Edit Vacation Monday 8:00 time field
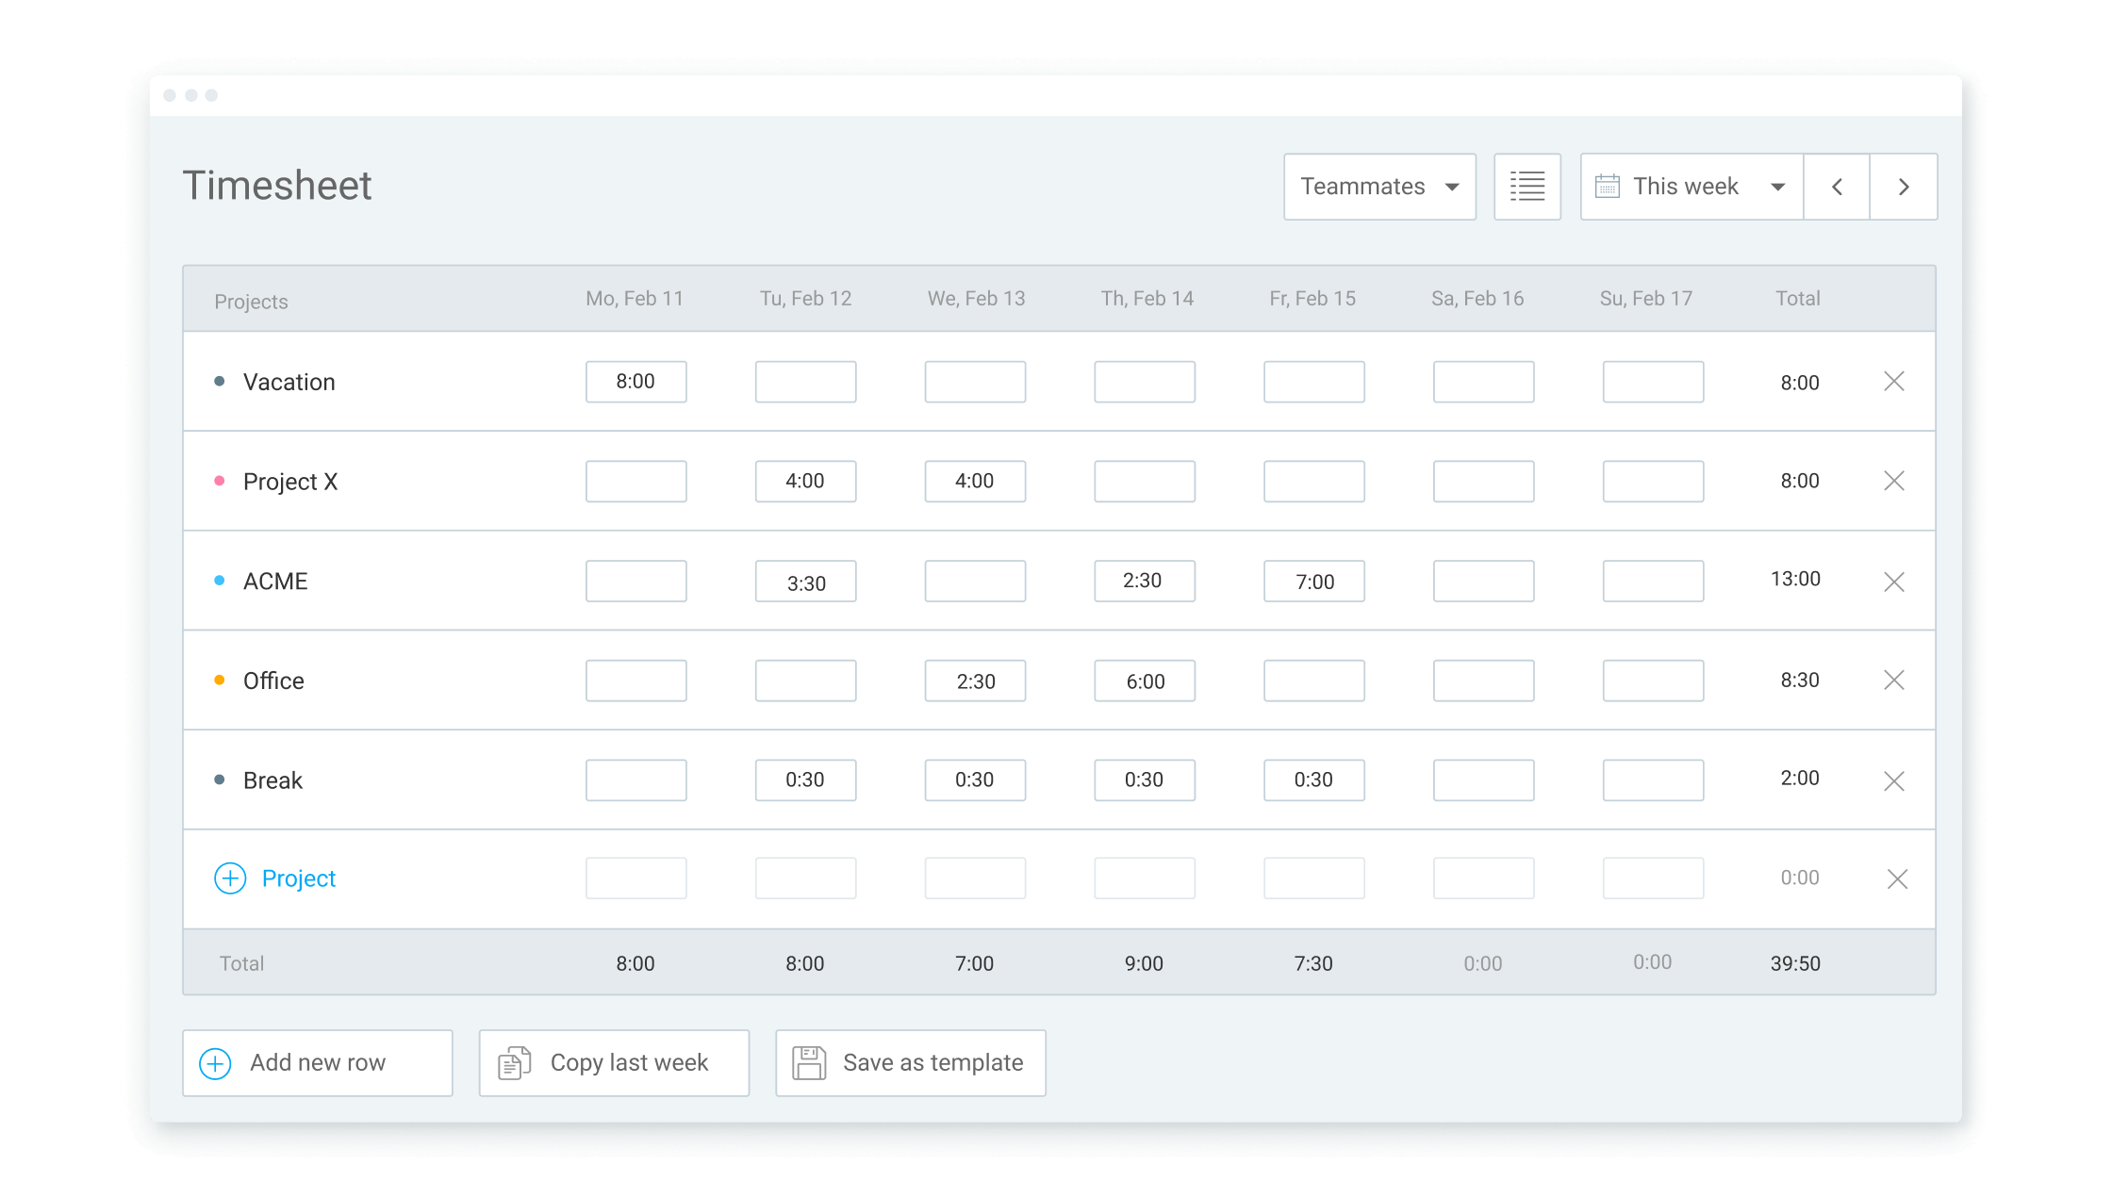This screenshot has width=2112, height=1198. pos(635,382)
